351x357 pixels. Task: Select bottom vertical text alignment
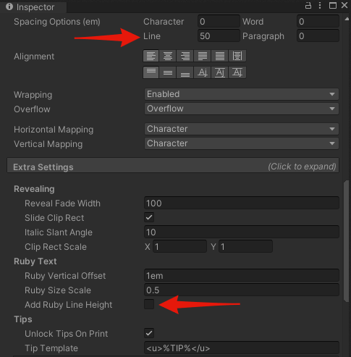point(185,72)
